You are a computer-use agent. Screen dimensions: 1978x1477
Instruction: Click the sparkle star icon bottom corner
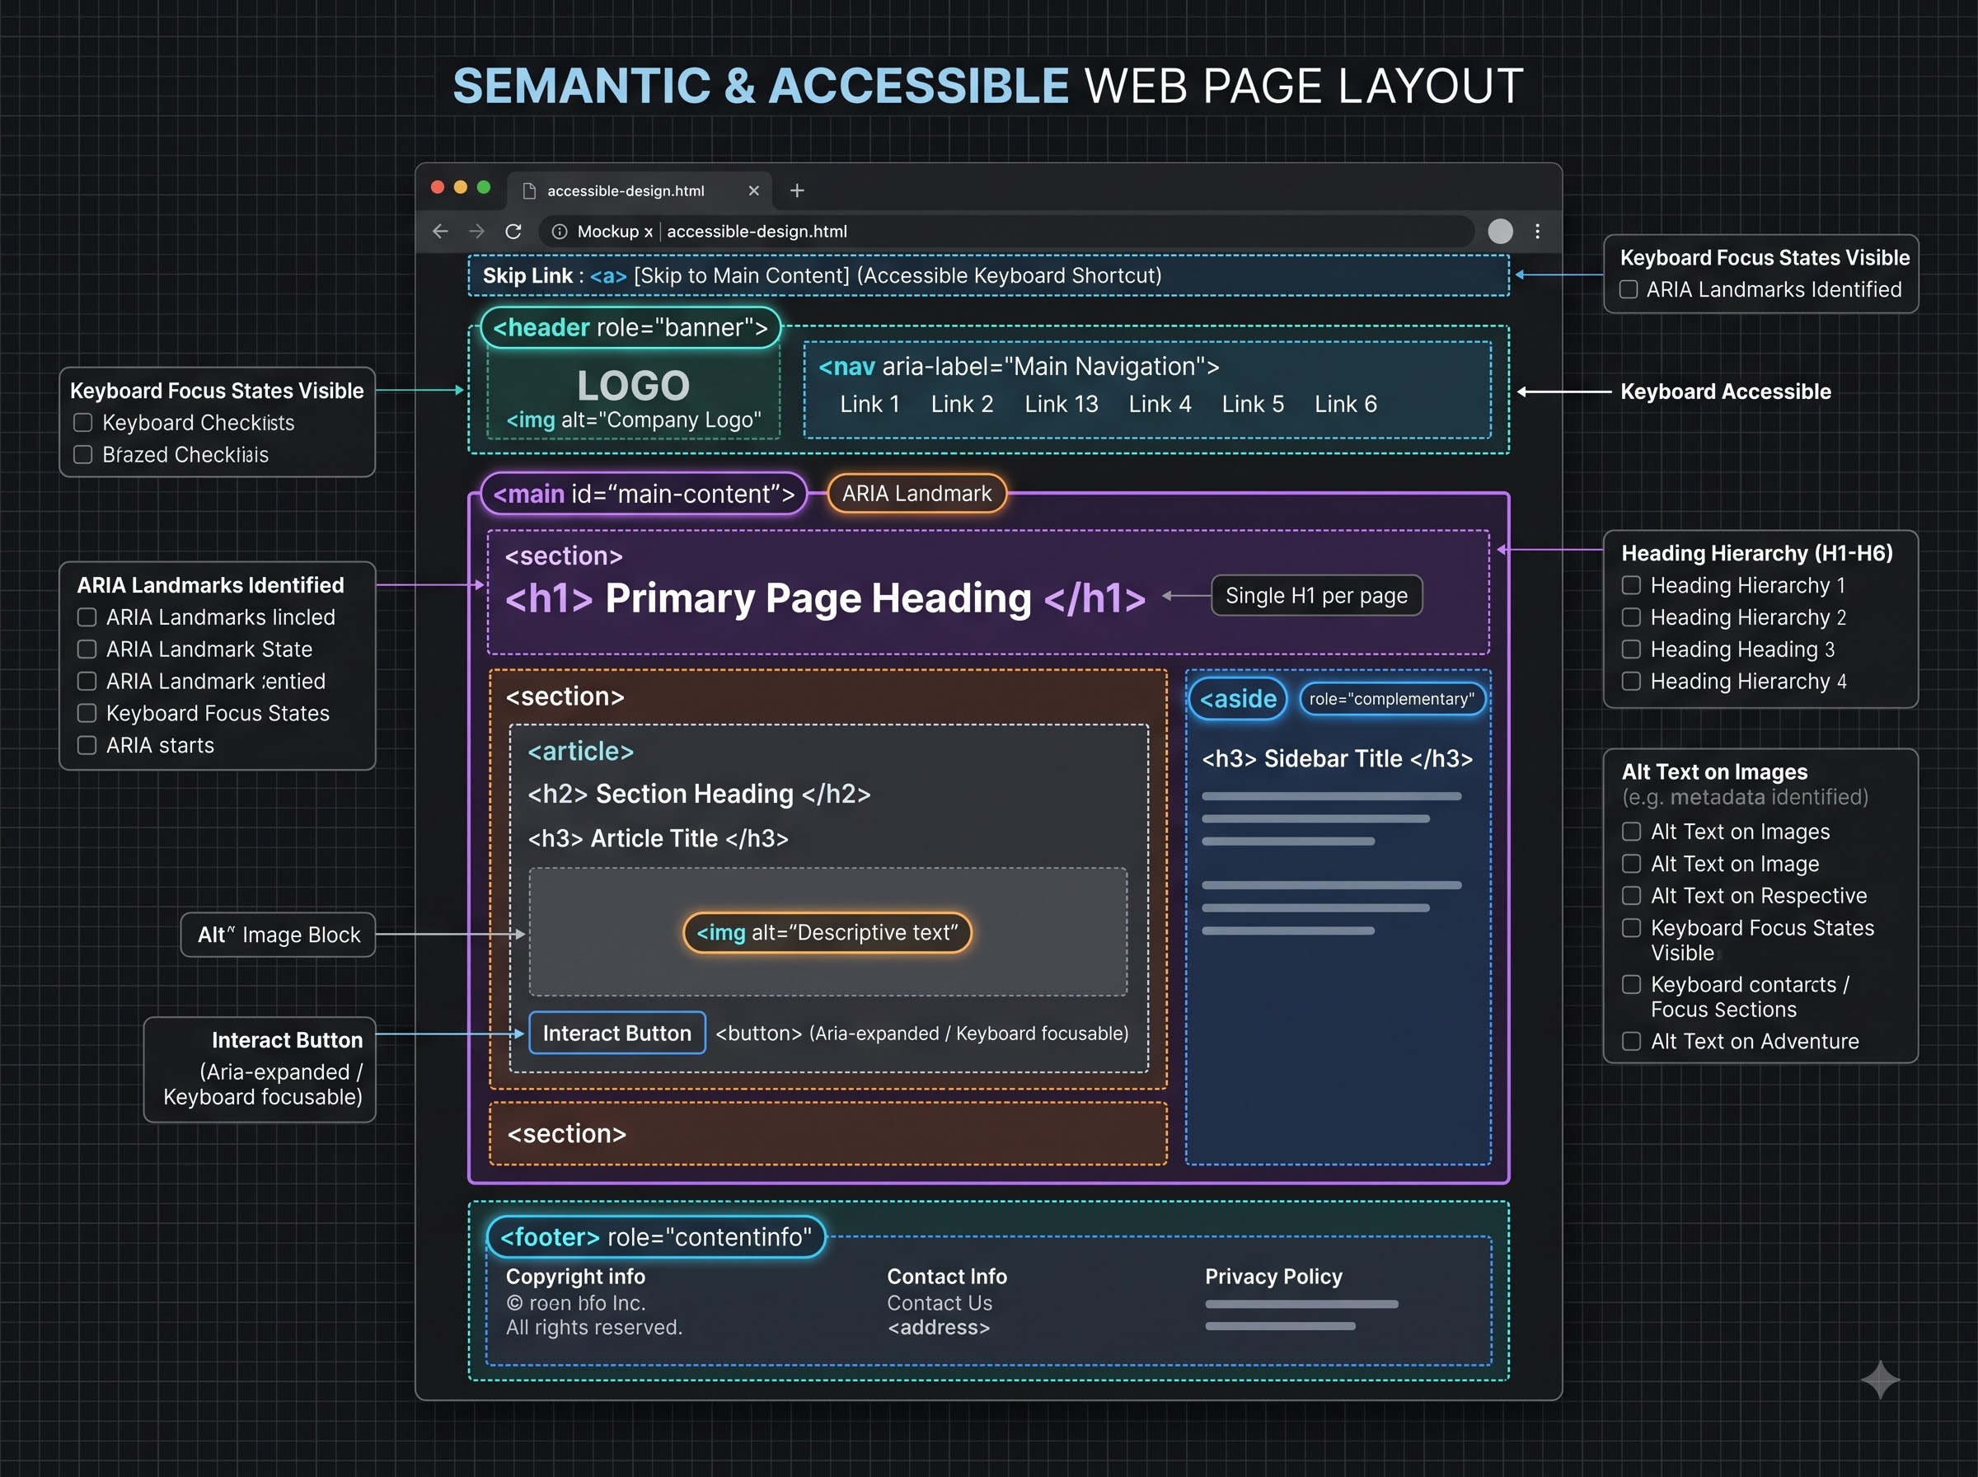coord(1880,1379)
